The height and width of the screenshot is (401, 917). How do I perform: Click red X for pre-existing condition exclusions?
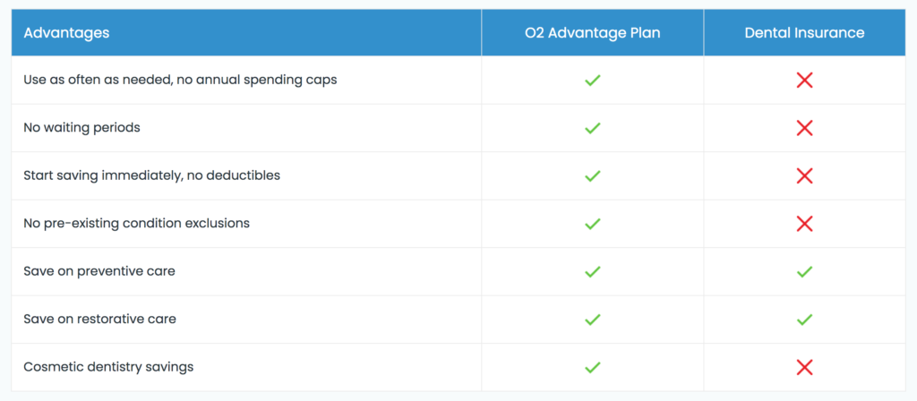tap(805, 224)
